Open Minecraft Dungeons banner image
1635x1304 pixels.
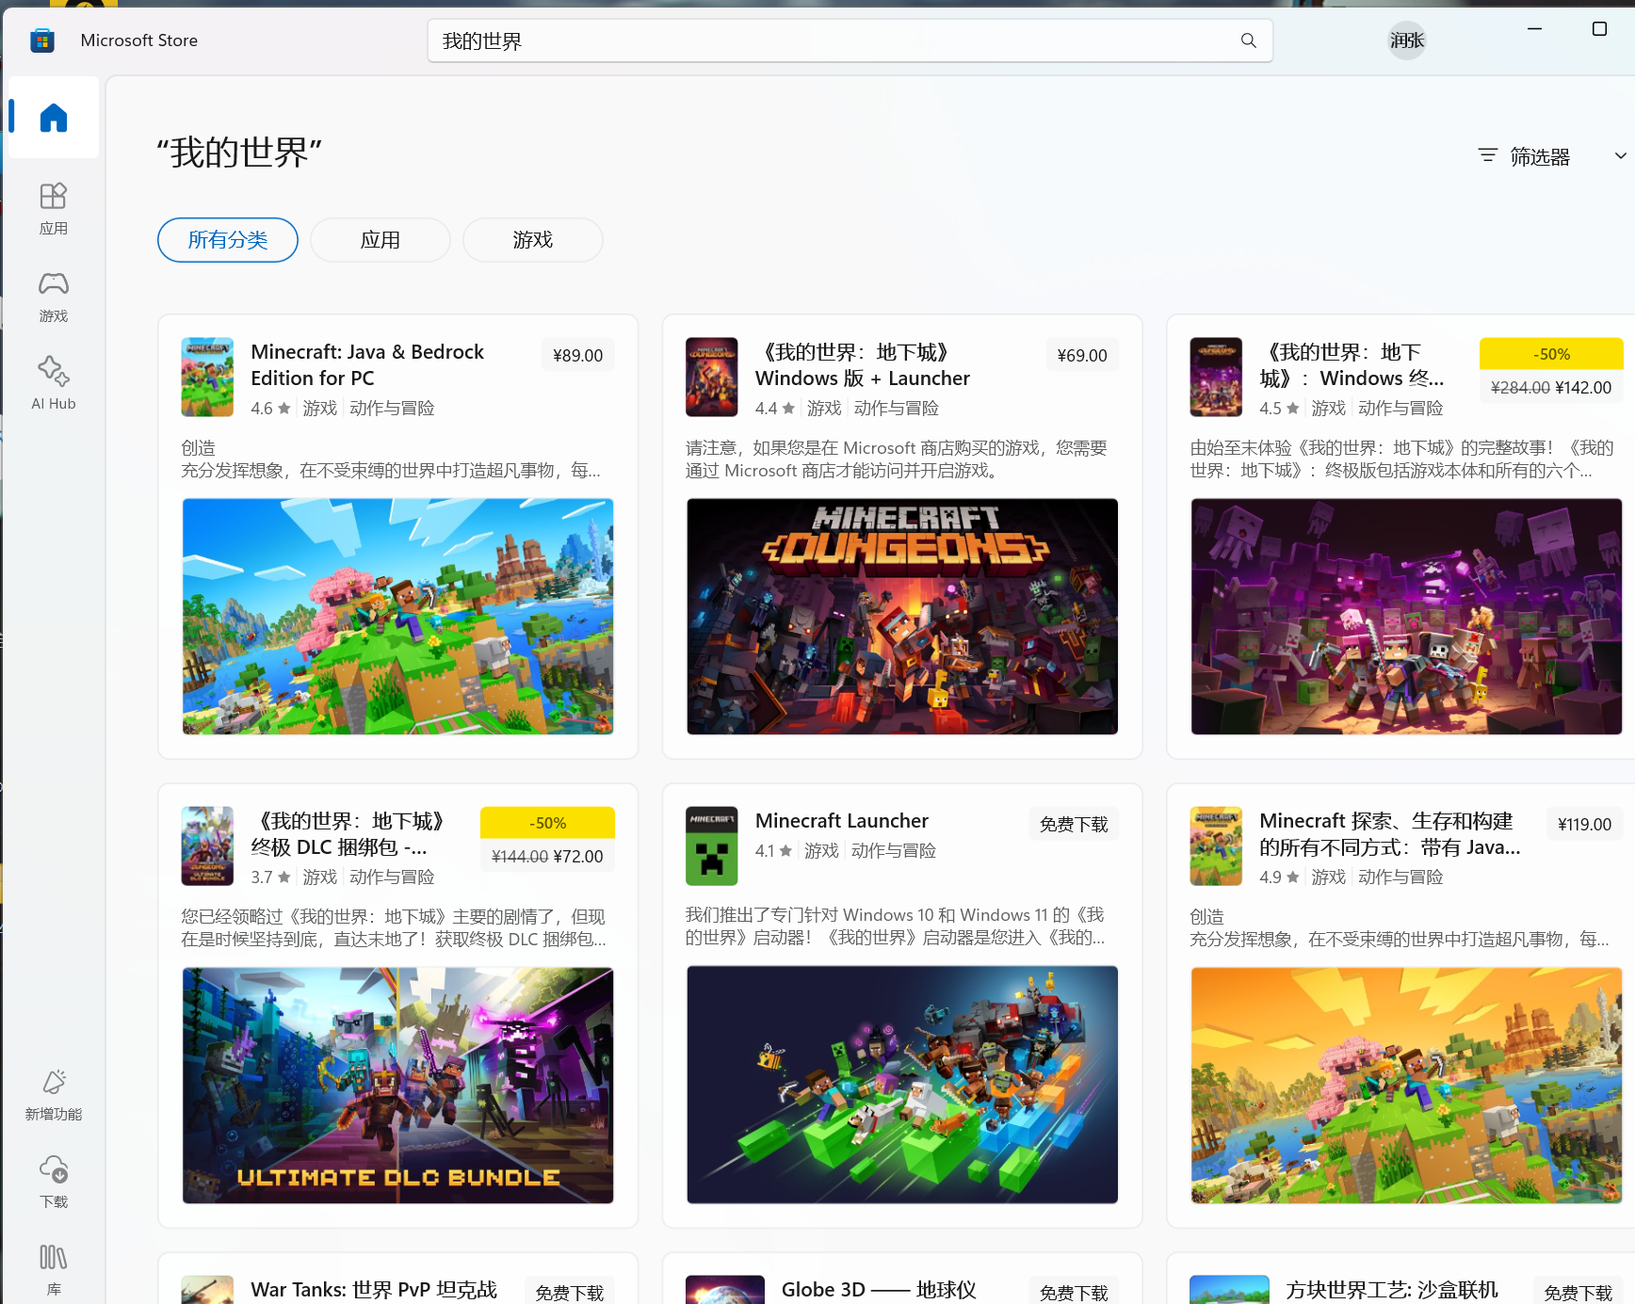(x=902, y=617)
